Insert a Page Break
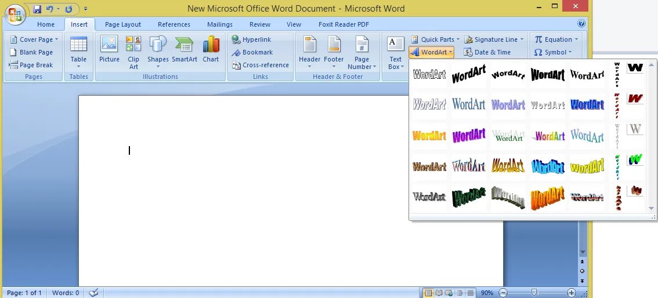The height and width of the screenshot is (298, 658). [x=31, y=65]
